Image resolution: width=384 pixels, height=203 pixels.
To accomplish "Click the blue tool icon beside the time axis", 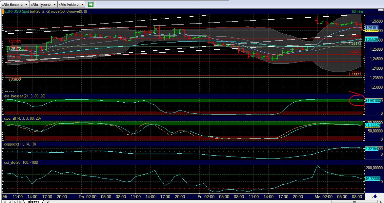I will [x=374, y=196].
